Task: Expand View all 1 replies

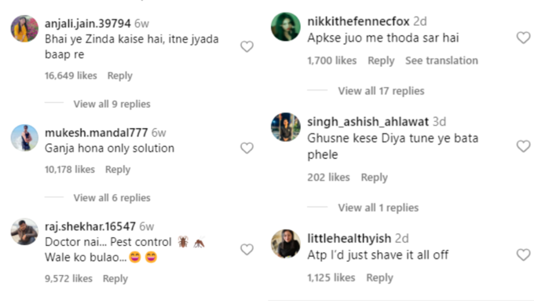Action: click(378, 207)
